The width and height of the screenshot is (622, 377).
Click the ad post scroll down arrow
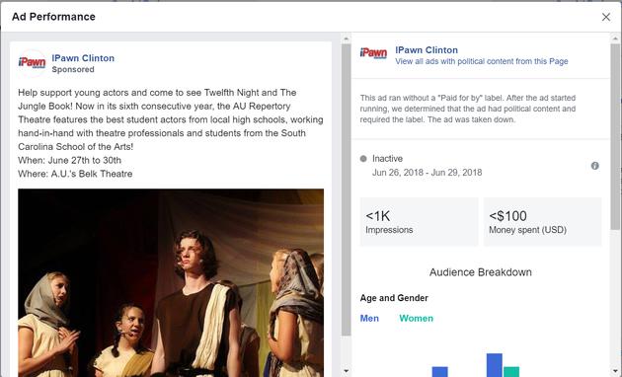coord(346,371)
